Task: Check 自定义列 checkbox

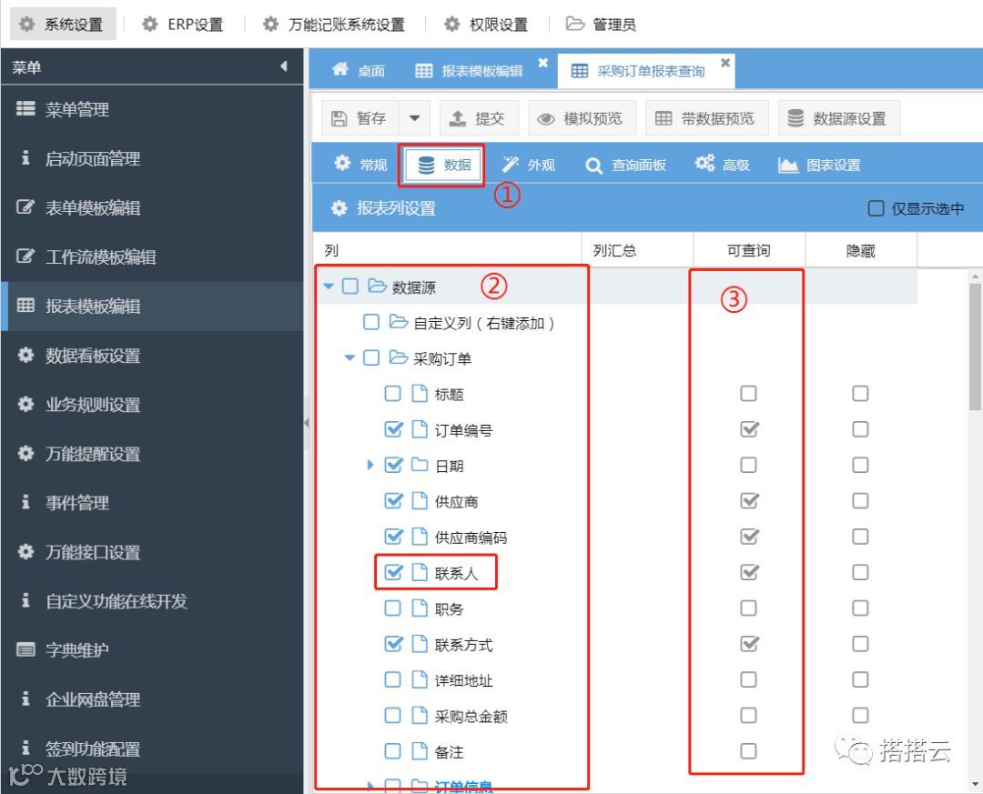Action: click(x=371, y=322)
